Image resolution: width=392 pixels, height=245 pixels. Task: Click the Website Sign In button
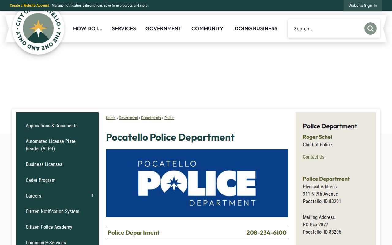tap(363, 5)
